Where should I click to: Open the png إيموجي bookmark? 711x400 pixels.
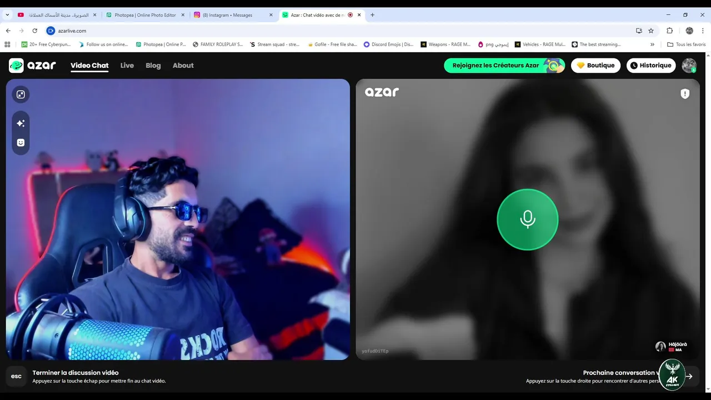pyautogui.click(x=493, y=44)
